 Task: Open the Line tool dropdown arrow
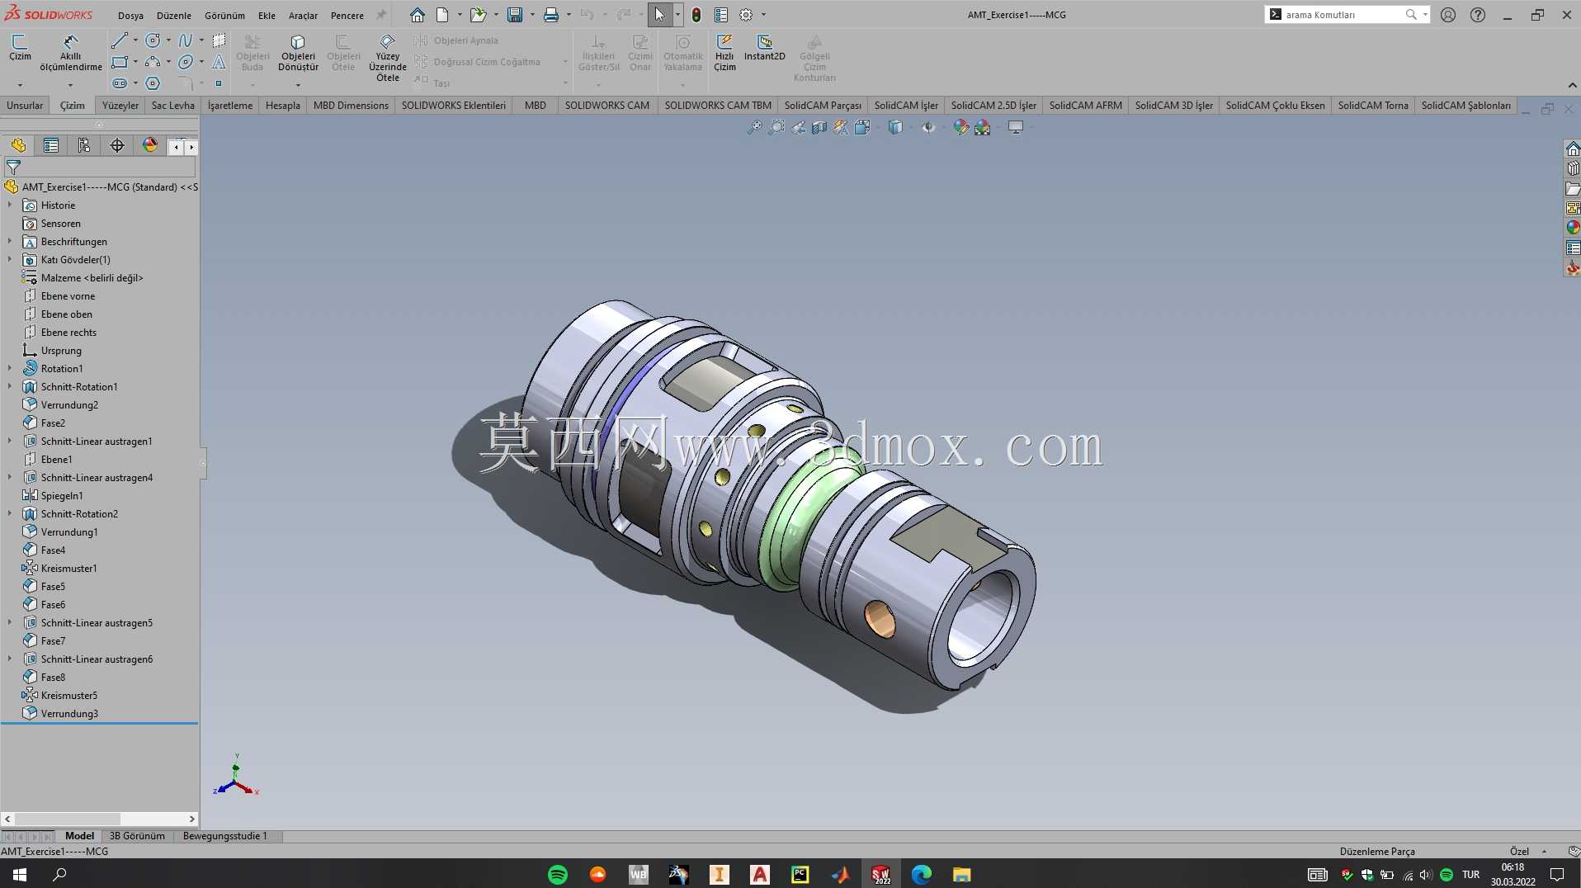[x=135, y=40]
